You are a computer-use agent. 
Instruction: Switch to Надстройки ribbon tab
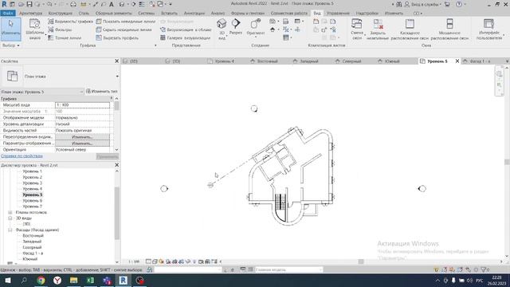(x=367, y=14)
